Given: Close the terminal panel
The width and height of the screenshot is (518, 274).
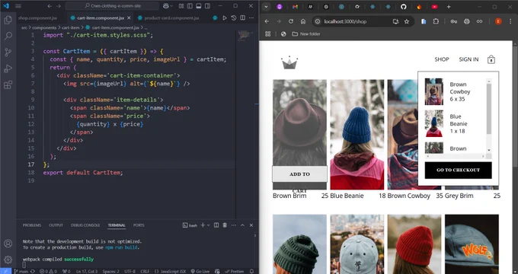Looking at the screenshot, I should [251, 225].
